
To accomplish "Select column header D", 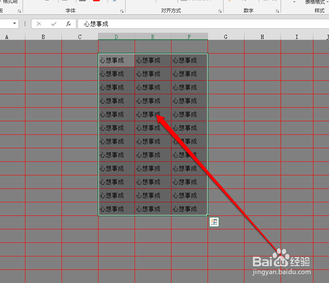I will [x=116, y=37].
